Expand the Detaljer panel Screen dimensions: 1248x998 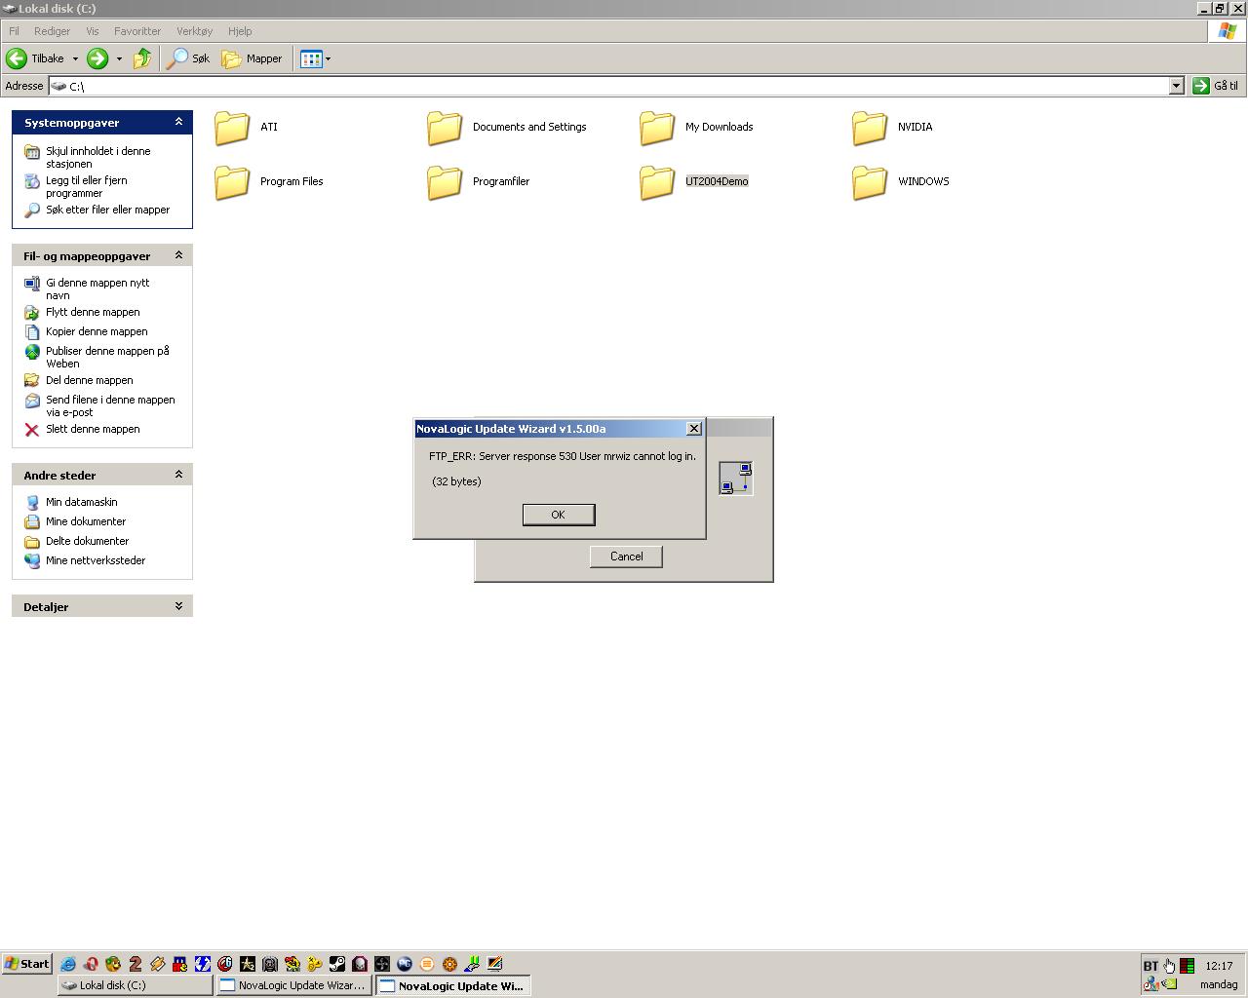coord(178,606)
